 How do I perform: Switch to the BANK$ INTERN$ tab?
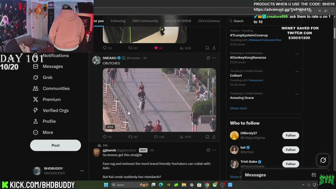pos(178,21)
